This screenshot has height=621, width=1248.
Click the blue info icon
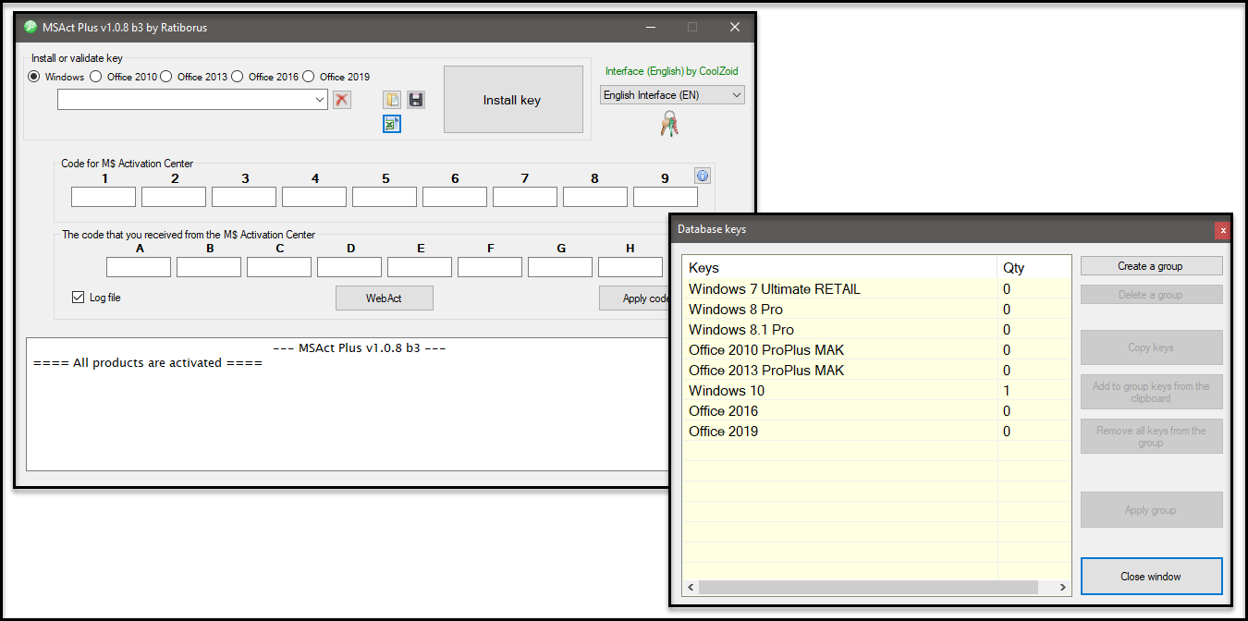(703, 176)
